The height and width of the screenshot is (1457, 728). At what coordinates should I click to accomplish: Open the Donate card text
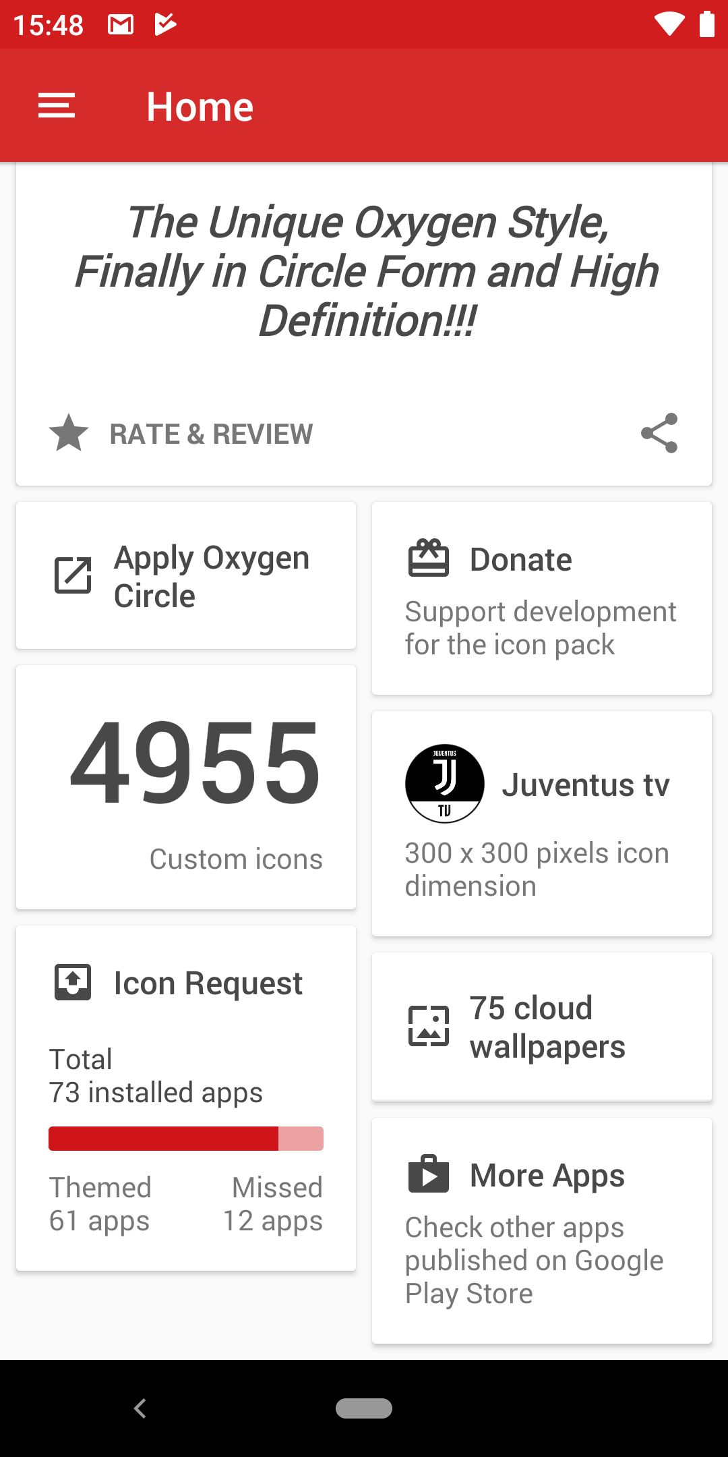click(539, 628)
